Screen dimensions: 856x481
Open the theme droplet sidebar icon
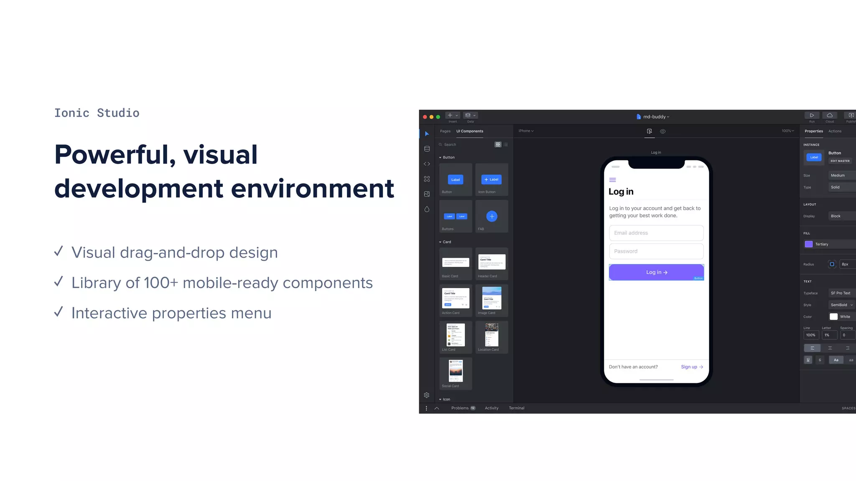click(x=427, y=209)
